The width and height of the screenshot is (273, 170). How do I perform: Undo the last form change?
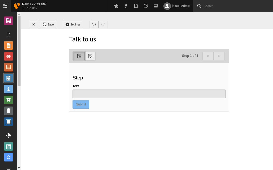point(94,24)
